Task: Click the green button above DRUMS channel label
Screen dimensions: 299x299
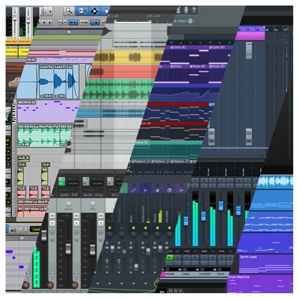Action: [x=169, y=258]
